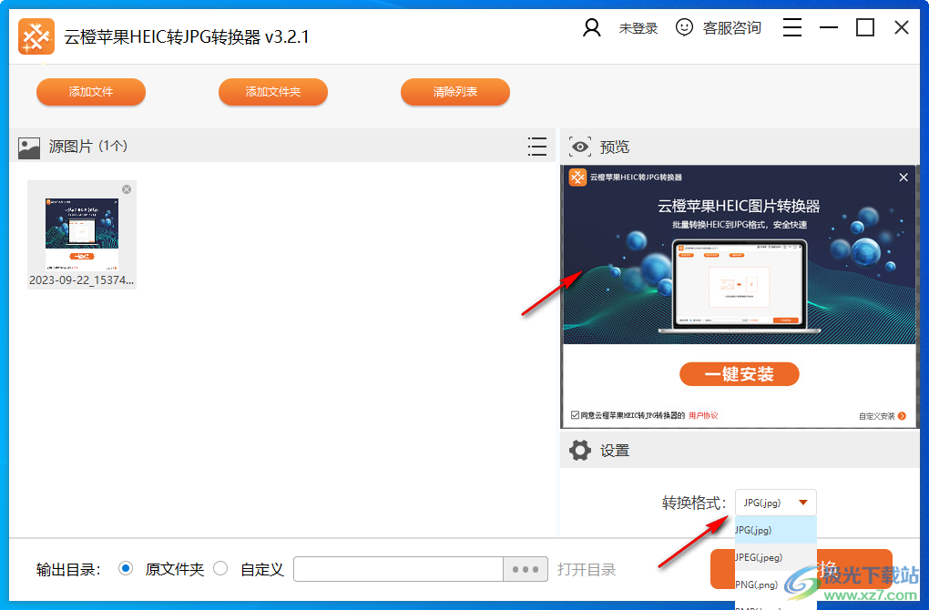Choose JPEG(.jpeg) from the list

776,557
